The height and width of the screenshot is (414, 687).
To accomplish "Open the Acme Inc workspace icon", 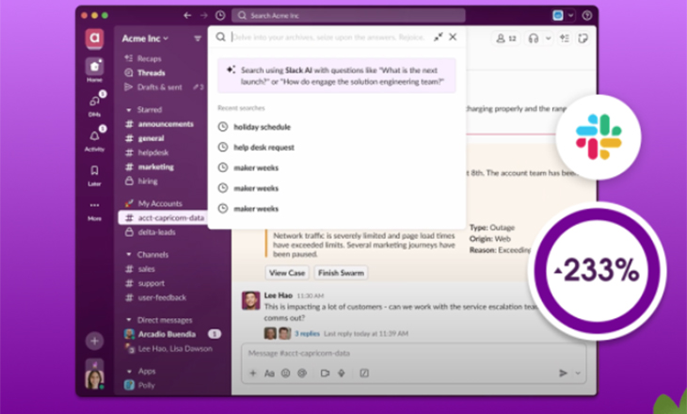I will coord(94,39).
